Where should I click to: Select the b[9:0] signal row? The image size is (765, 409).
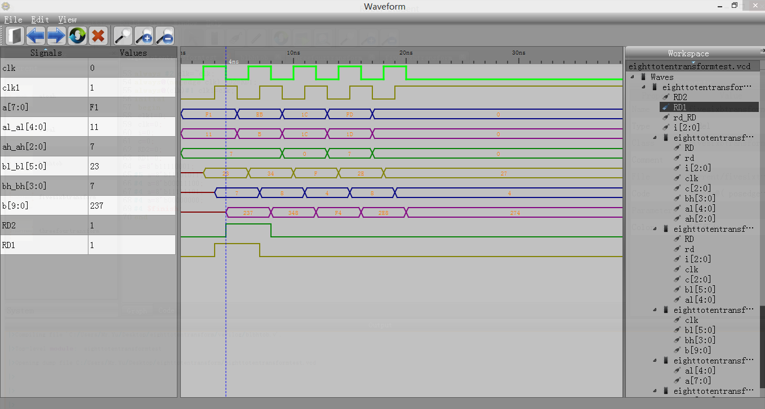pyautogui.click(x=88, y=206)
